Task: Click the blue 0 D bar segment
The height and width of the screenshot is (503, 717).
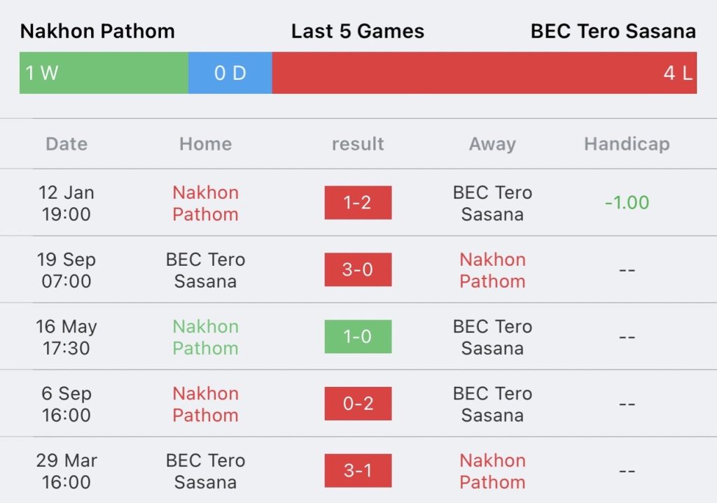Action: 230,73
